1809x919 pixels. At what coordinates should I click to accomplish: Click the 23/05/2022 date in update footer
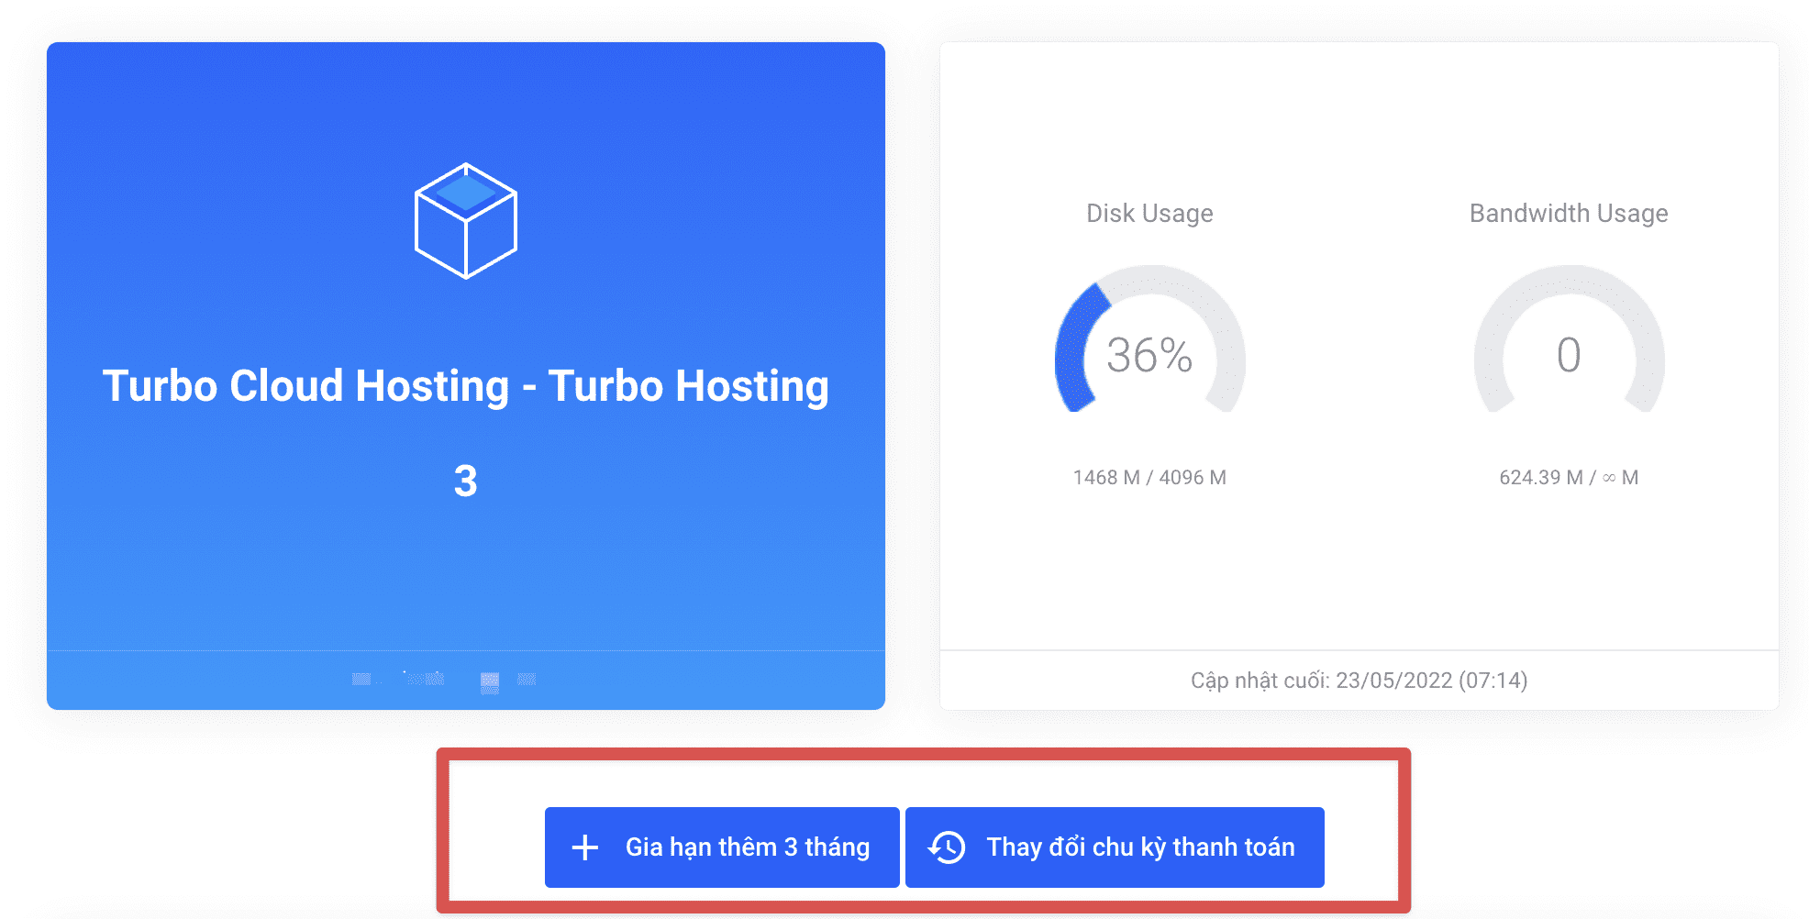pos(1393,681)
